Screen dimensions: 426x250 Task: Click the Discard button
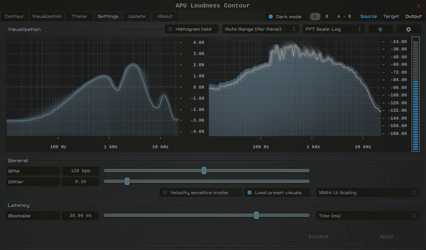tap(318, 237)
